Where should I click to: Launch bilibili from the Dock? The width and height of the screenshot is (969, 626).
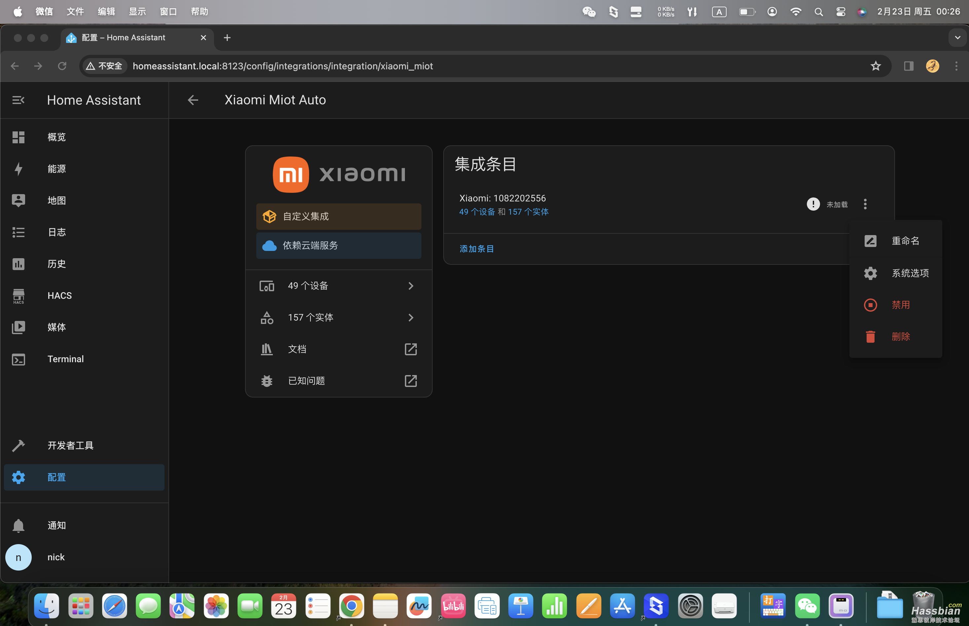tap(453, 606)
